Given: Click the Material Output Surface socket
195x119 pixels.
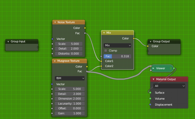Looking at the screenshot, I should coord(150,93).
